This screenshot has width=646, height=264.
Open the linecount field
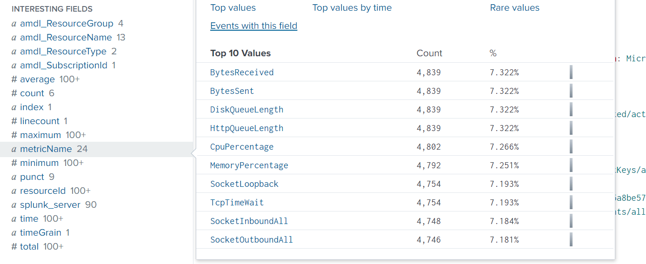[40, 121]
